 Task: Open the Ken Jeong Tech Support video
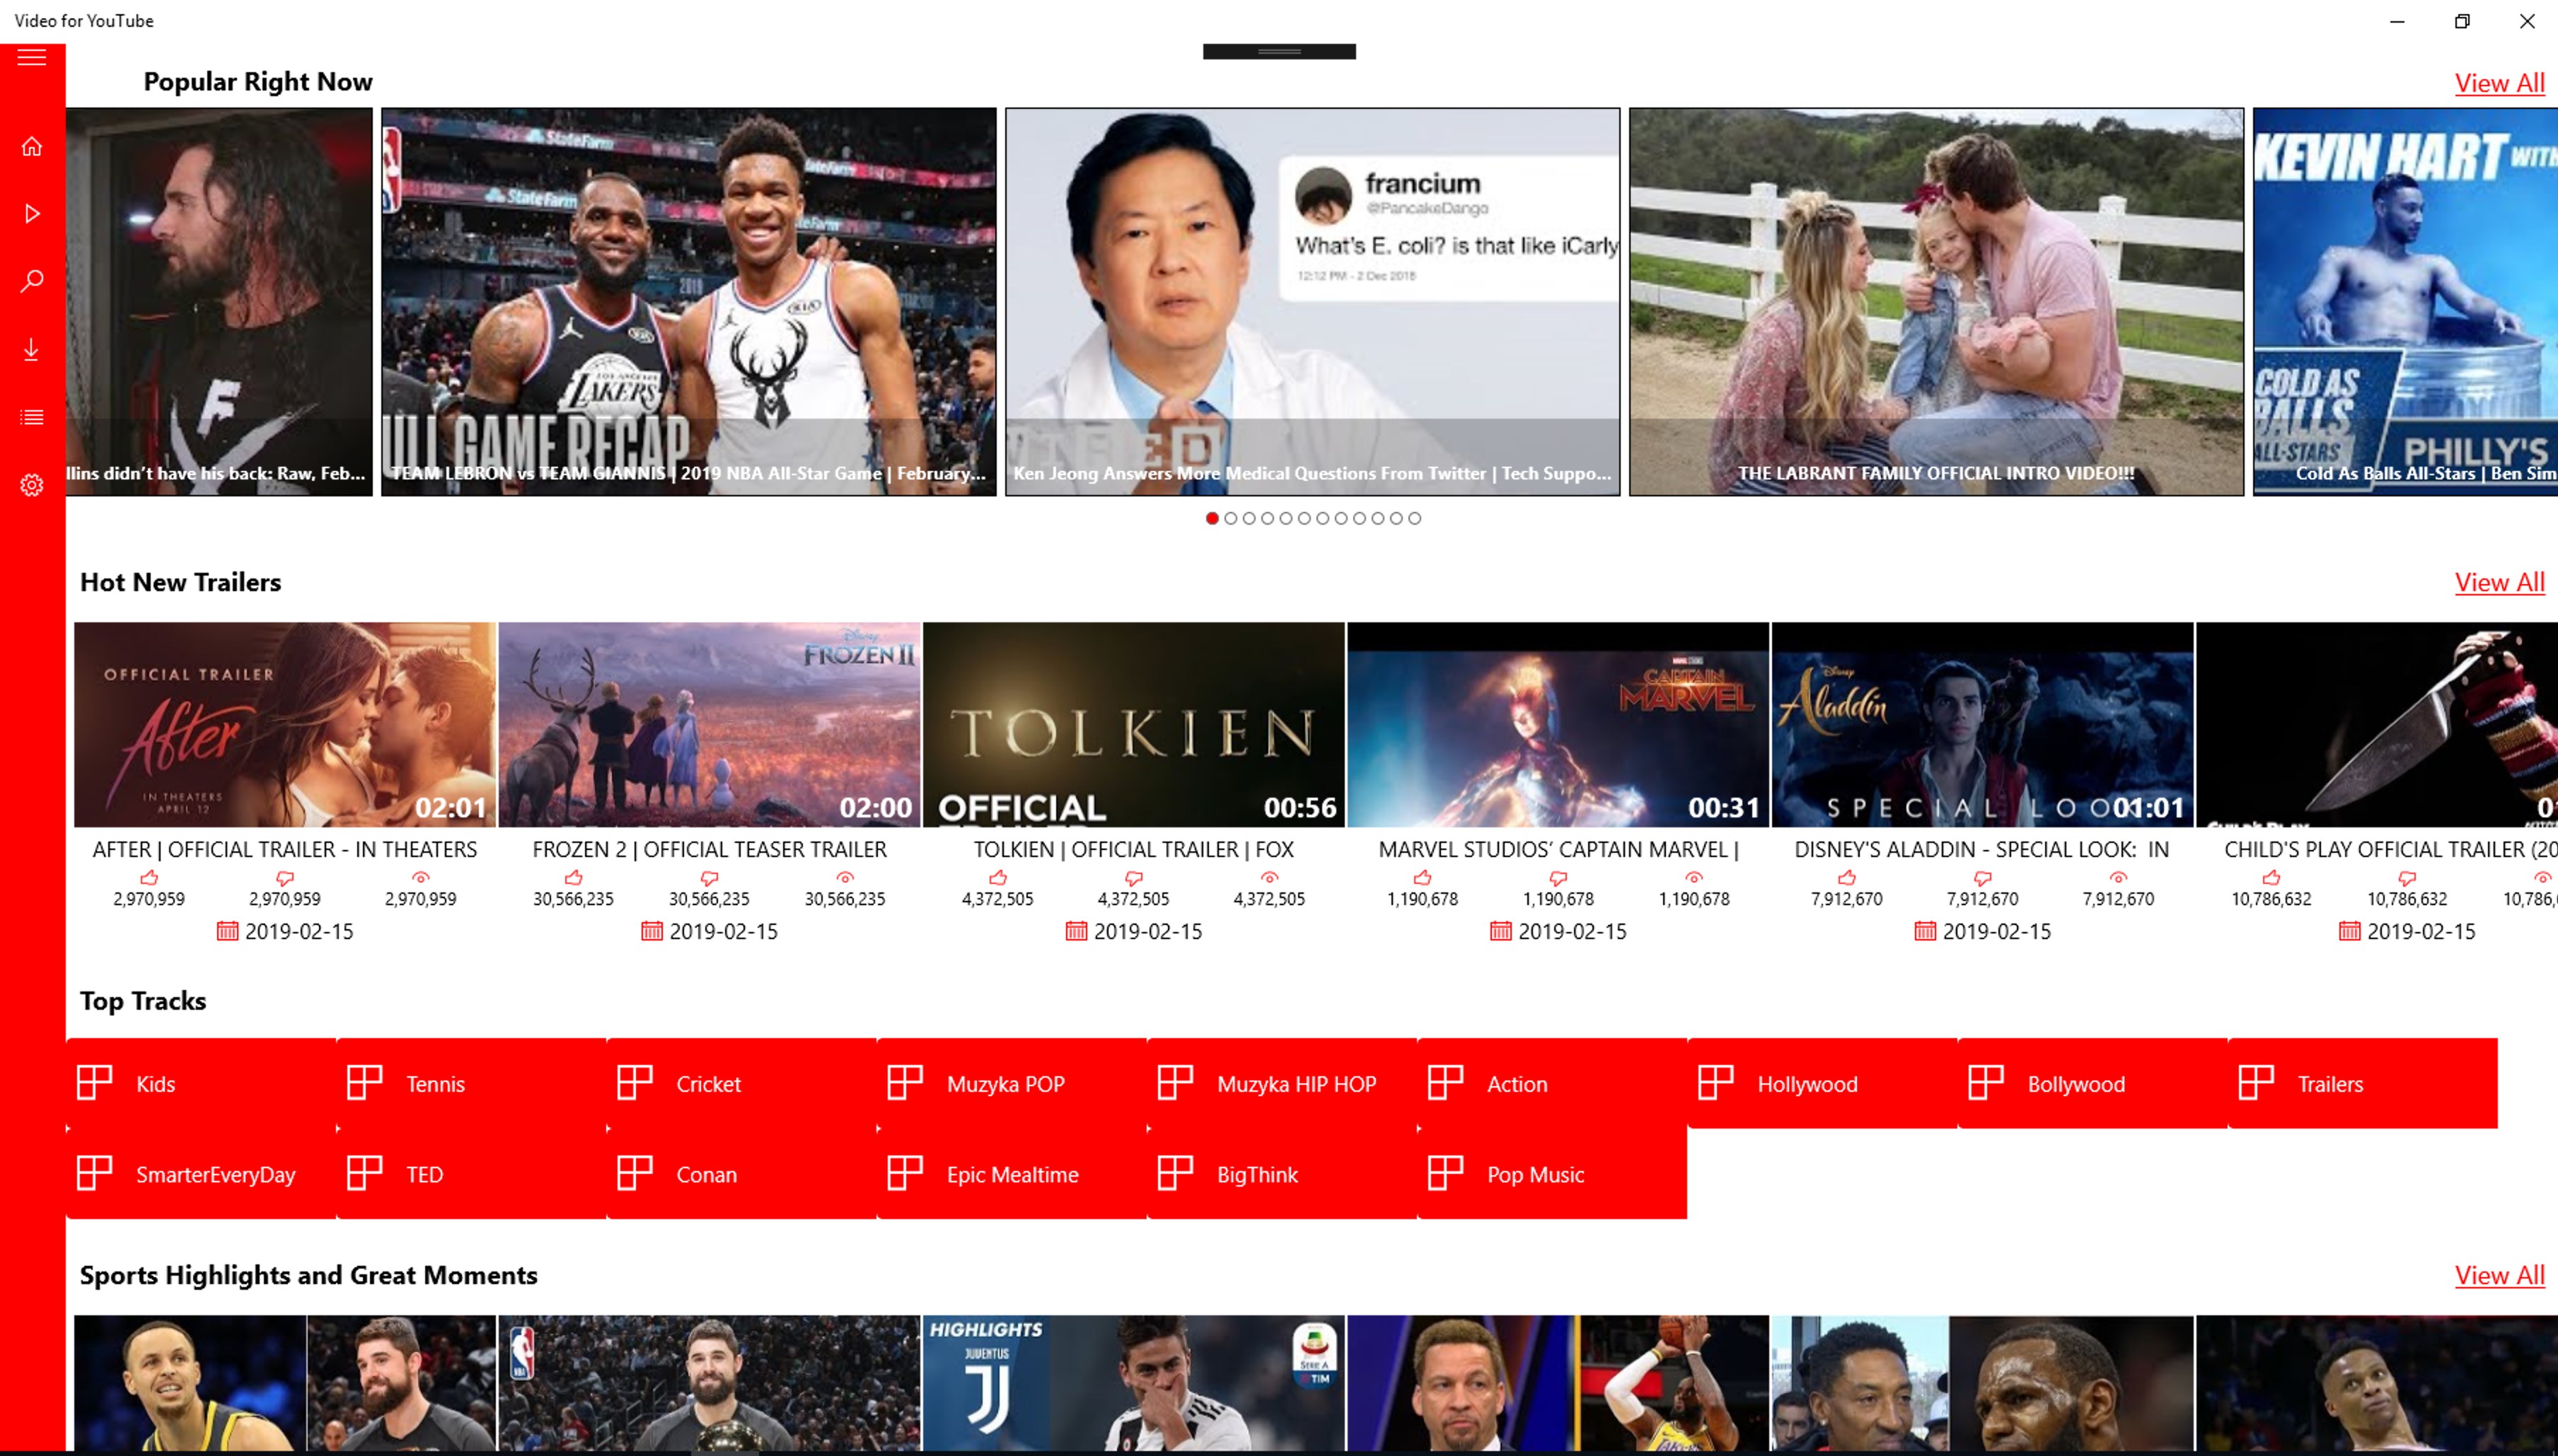(1312, 300)
